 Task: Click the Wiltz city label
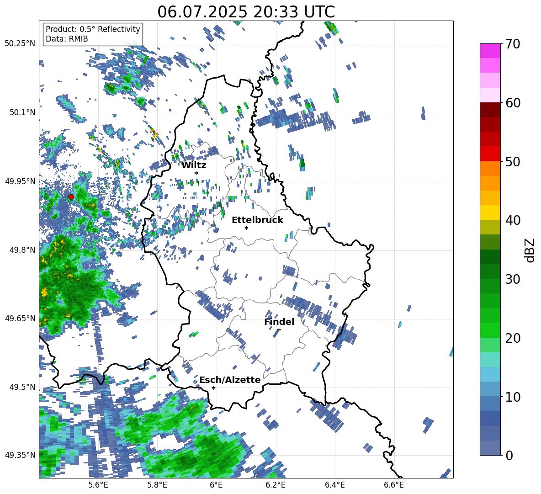pos(194,165)
